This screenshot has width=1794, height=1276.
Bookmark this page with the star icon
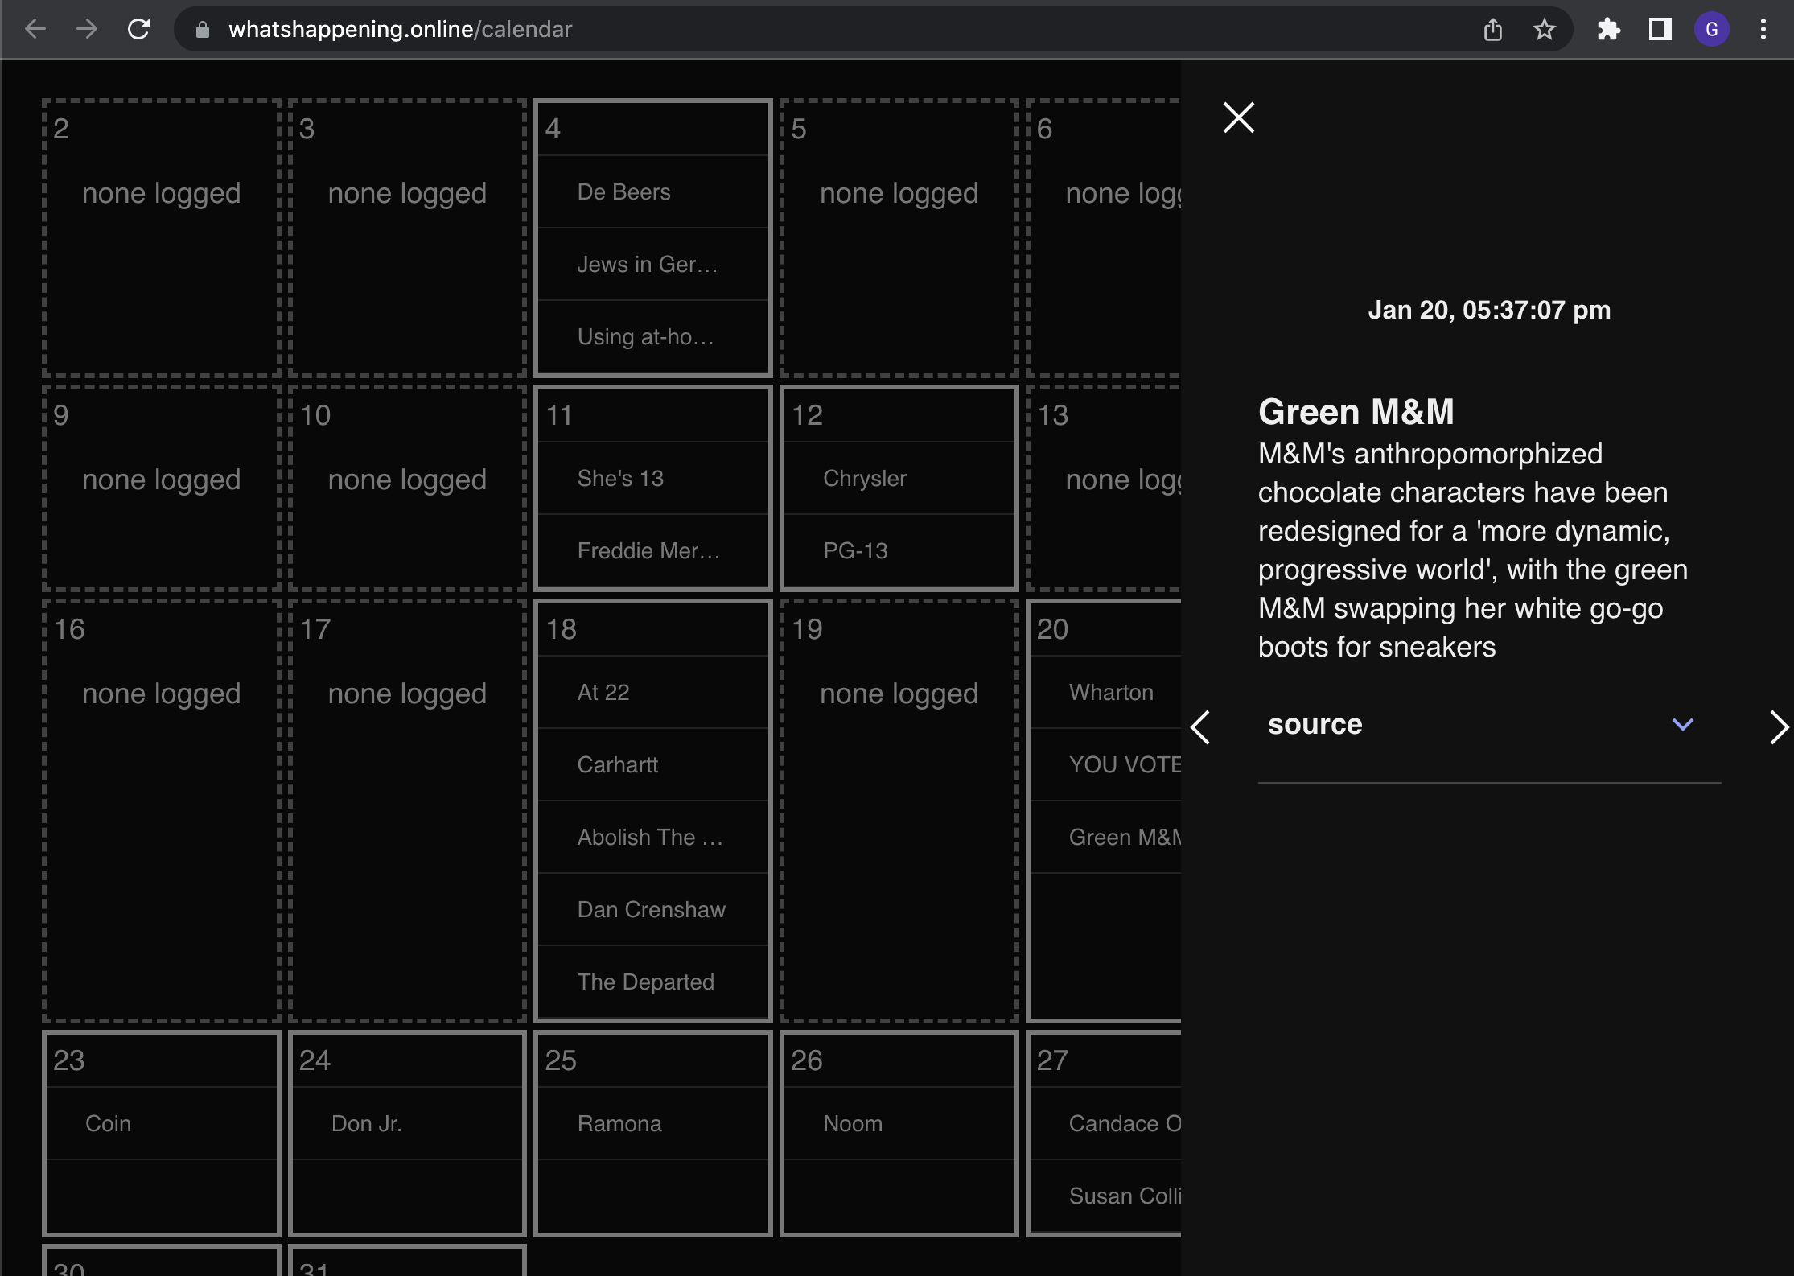[x=1544, y=30]
